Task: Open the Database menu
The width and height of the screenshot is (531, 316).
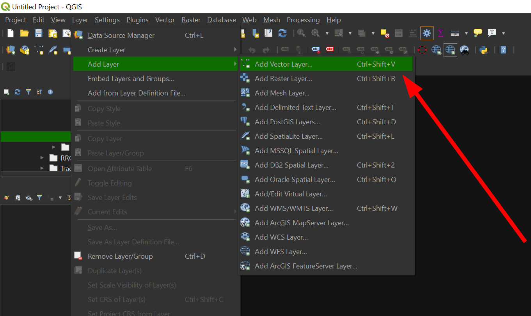Action: [x=222, y=20]
